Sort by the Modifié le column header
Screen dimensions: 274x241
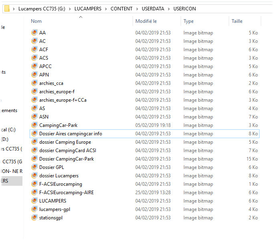point(146,21)
